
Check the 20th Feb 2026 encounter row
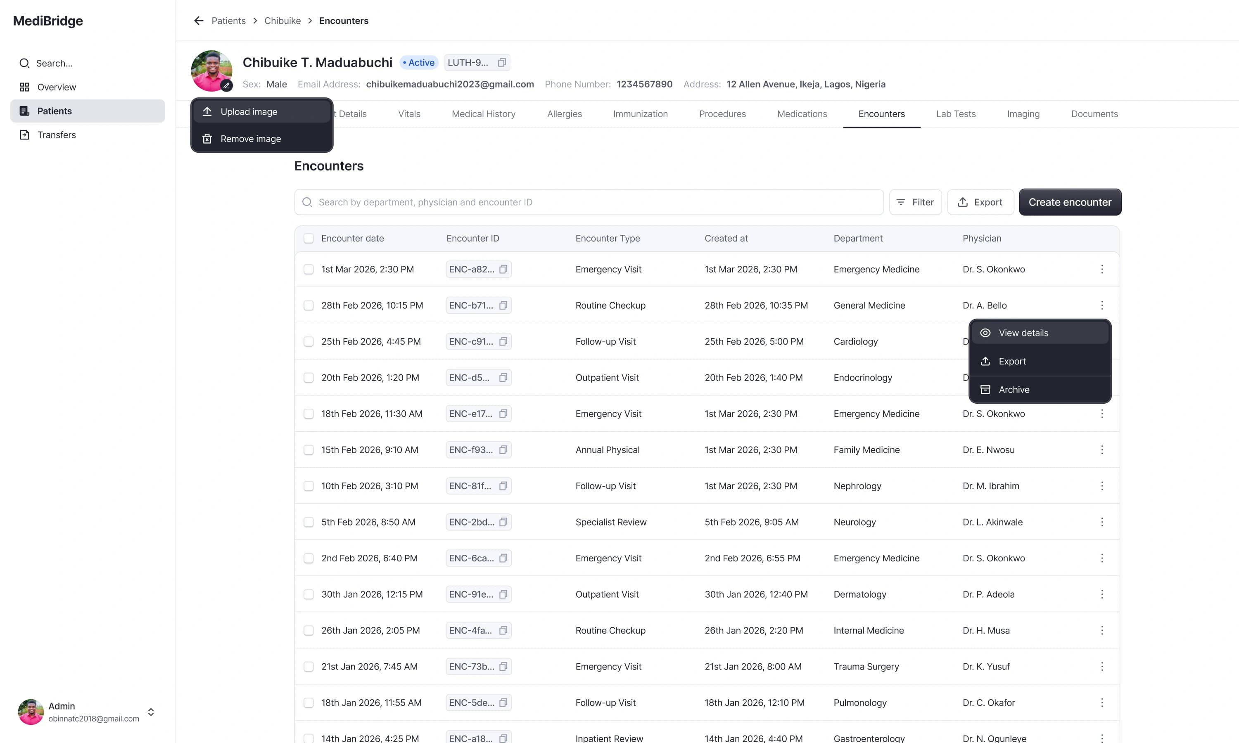point(309,378)
